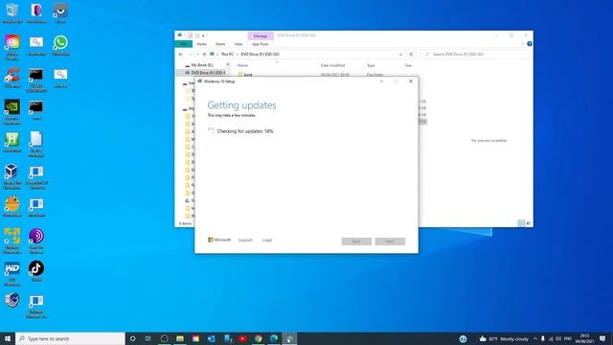This screenshot has height=345, width=613.
Task: Open the VirtualBox desktop shortcut
Action: (x=12, y=176)
